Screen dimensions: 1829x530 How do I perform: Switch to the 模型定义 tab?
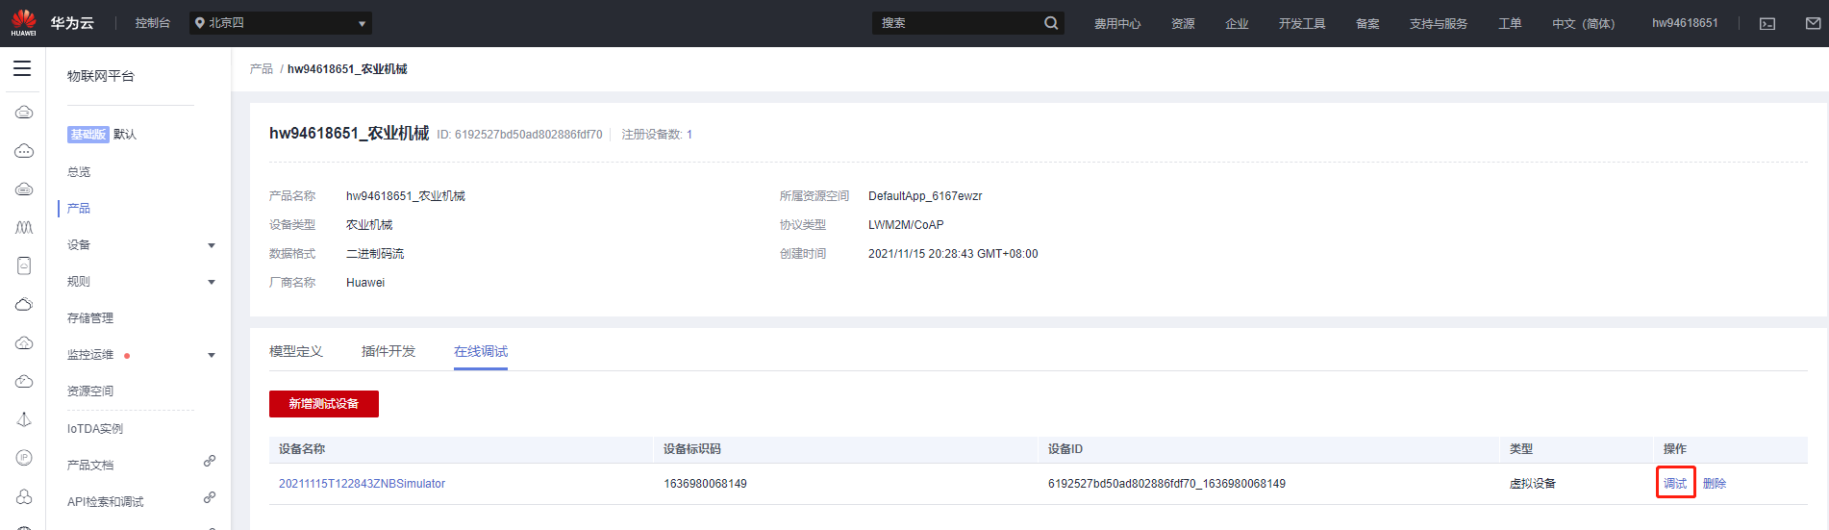[x=296, y=351]
